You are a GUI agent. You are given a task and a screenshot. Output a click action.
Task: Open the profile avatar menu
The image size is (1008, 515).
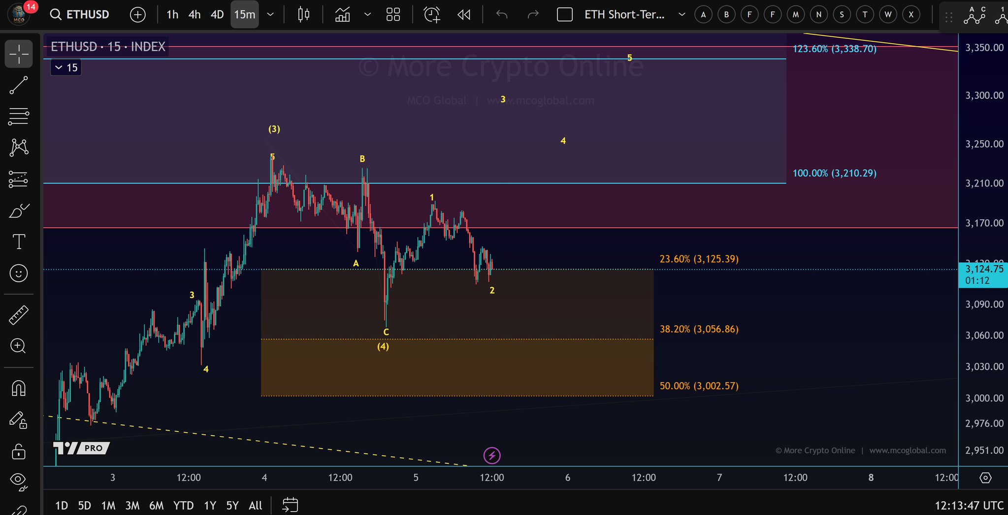click(19, 15)
